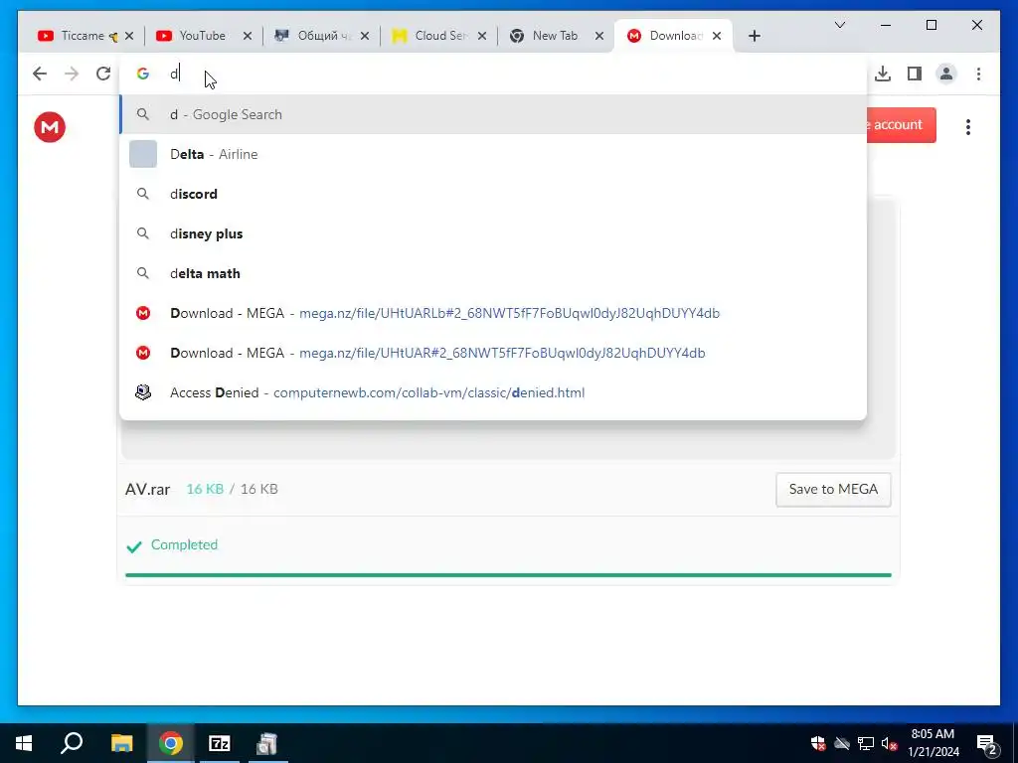Open MEGA history entry with UHtUARLb link
Screen dimensions: 1018x763
[493, 313]
